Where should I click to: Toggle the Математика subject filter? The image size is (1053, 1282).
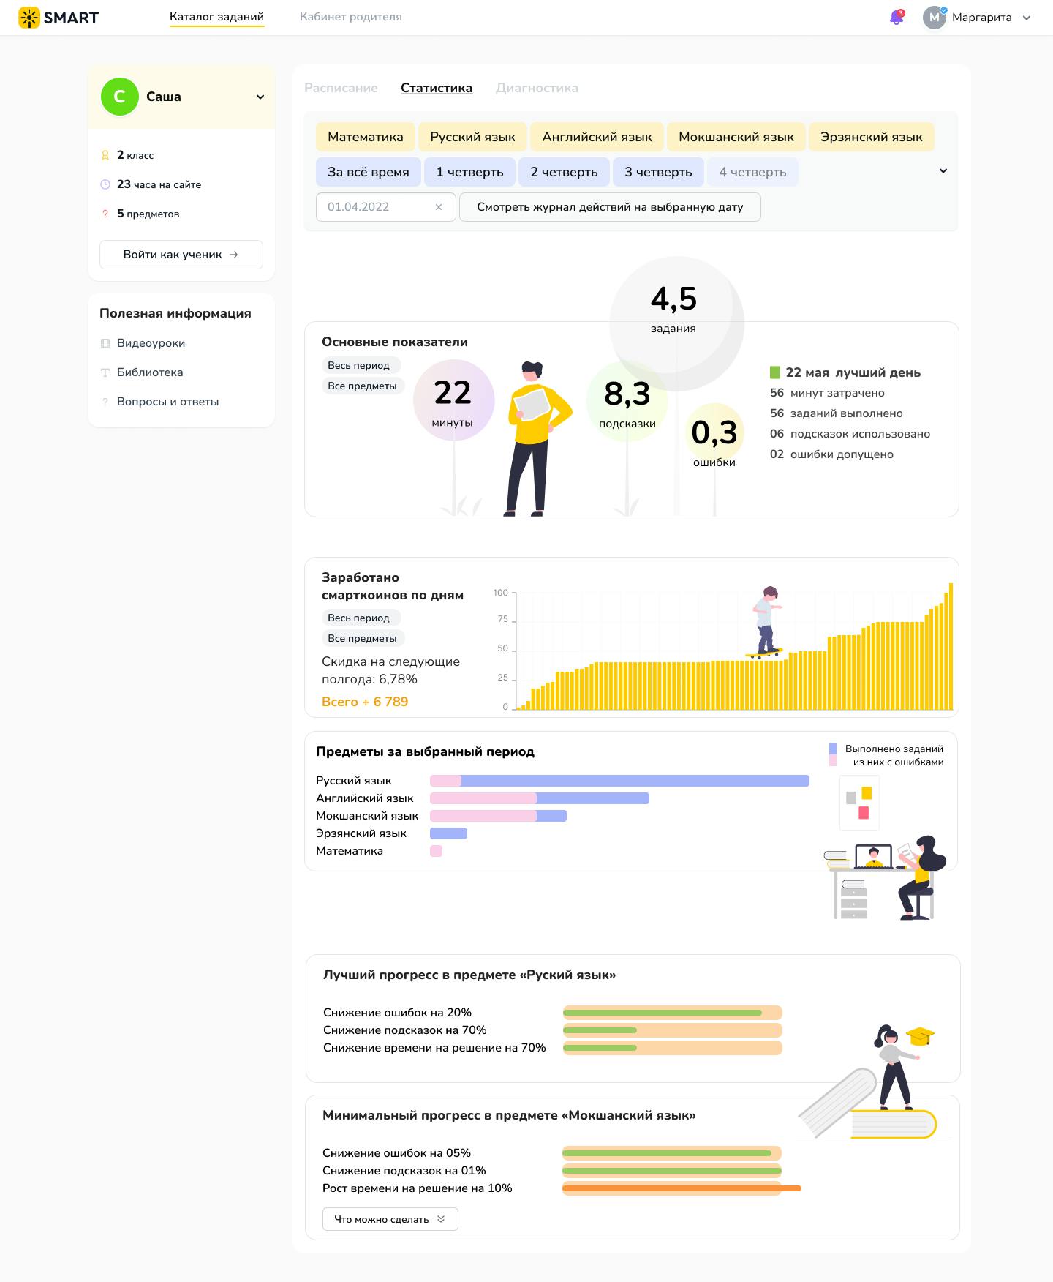pos(366,137)
